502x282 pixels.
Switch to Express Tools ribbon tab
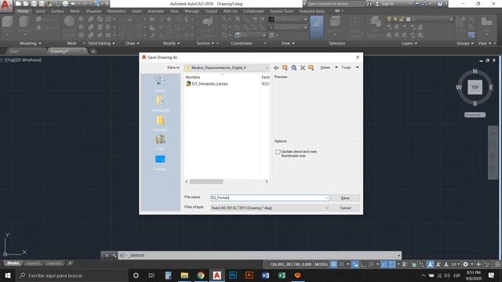point(282,11)
